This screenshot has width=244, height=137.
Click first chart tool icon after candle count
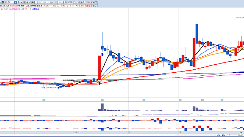[75, 2]
